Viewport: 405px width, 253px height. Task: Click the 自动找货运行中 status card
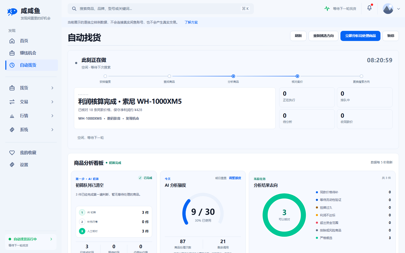[x=31, y=242]
